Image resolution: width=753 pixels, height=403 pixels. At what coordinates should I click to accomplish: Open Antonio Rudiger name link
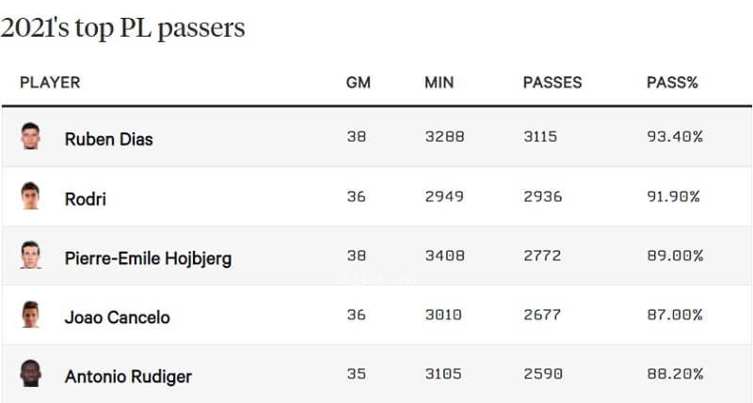pyautogui.click(x=128, y=377)
